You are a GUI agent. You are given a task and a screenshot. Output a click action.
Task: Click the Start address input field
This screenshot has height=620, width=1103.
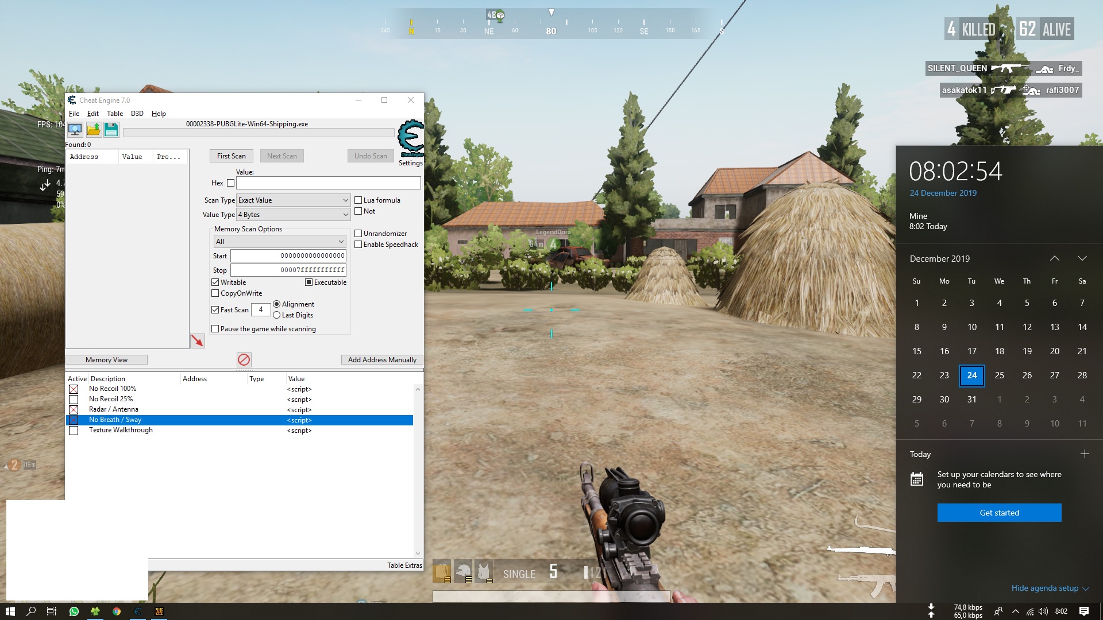[x=288, y=256]
